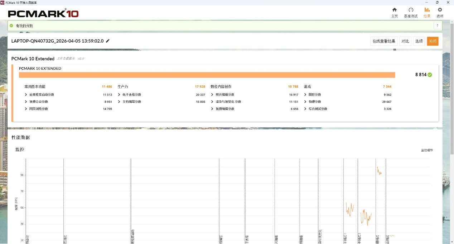Click the spreadsheet score 20 337

[x=200, y=95]
